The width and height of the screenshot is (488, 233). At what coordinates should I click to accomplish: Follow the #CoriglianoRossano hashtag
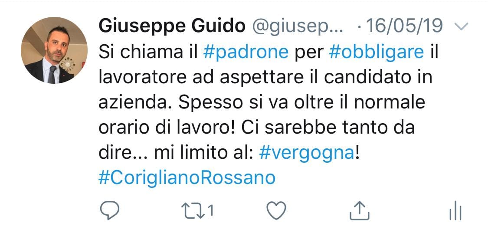(x=187, y=178)
